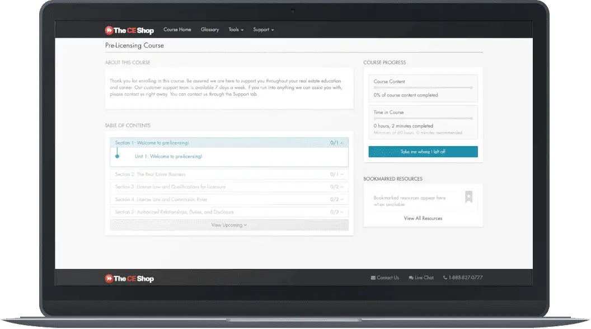591x329 pixels.
Task: Click the View Upcoming bar
Action: tap(229, 225)
